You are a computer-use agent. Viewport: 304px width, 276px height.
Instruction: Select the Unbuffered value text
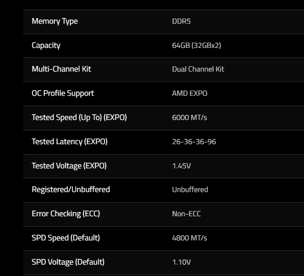click(x=190, y=190)
